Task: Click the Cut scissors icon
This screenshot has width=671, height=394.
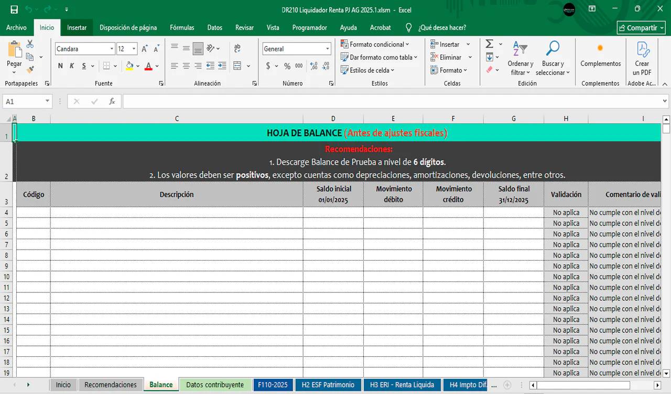Action: (x=30, y=44)
